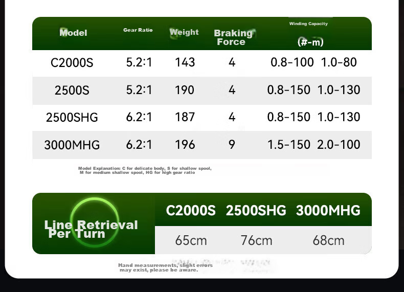The image size is (404, 292).
Task: Click winding capacity '2.0-100'
Action: tap(339, 145)
